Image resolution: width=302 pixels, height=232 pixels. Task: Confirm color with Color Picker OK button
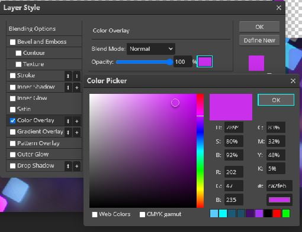[276, 100]
